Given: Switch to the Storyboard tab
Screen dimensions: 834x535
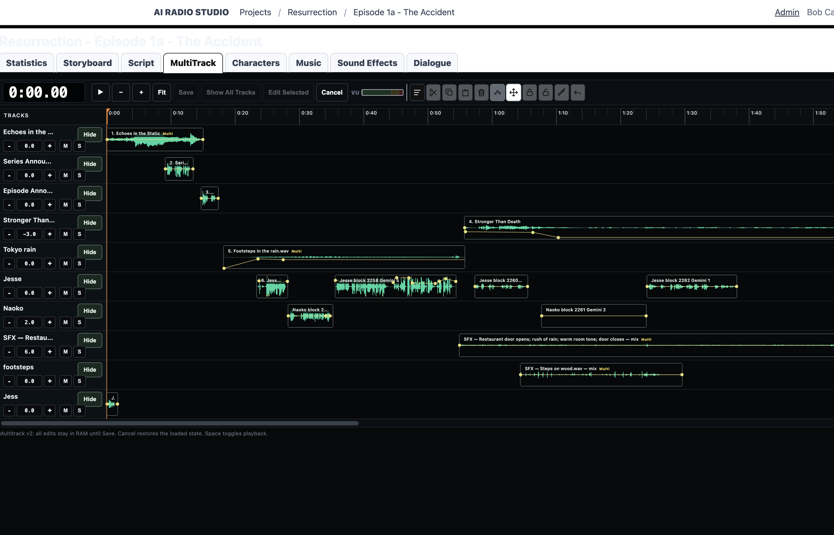Looking at the screenshot, I should click(x=87, y=63).
